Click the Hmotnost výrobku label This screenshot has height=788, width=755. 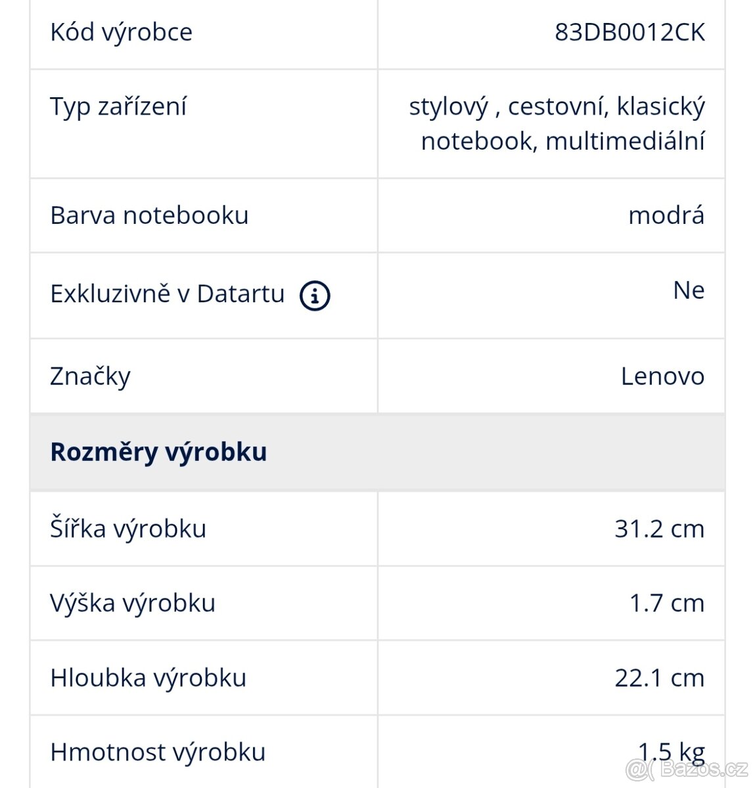click(x=158, y=752)
